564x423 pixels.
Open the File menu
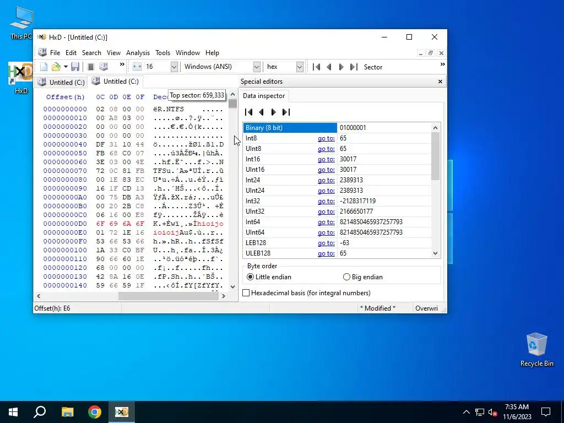pos(55,53)
